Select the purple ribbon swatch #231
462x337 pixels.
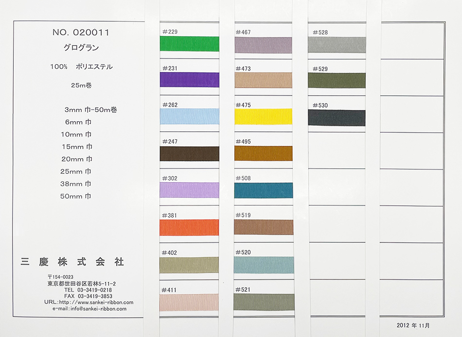tap(190, 80)
